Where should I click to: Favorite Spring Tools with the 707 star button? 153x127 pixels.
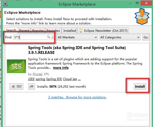(16, 86)
